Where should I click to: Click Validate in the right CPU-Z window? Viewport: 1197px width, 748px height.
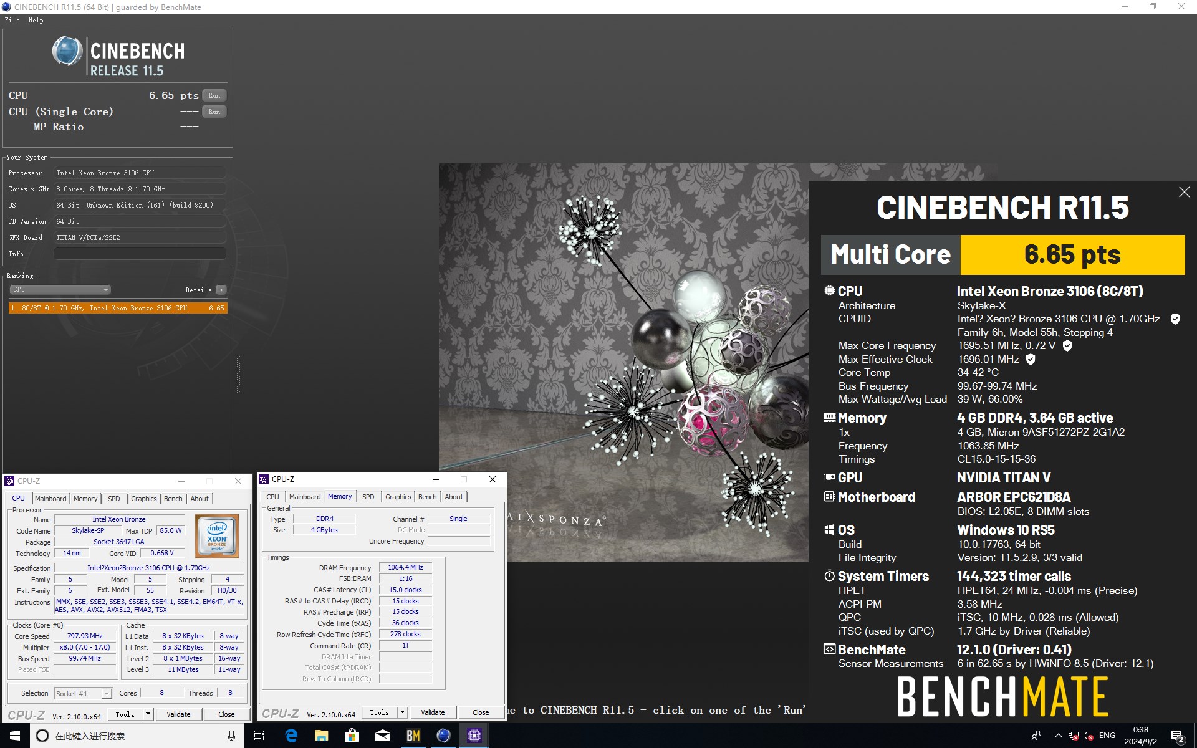433,712
